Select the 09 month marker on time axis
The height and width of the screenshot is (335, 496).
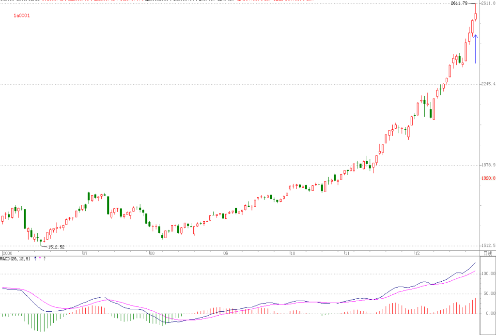226,253
